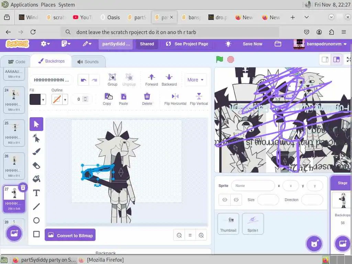Edit the costume name field
The width and height of the screenshot is (352, 264).
(51, 80)
